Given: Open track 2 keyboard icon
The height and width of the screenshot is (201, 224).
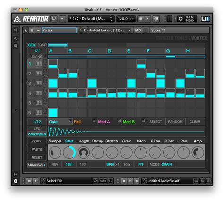Looking at the screenshot, I should [39, 74].
